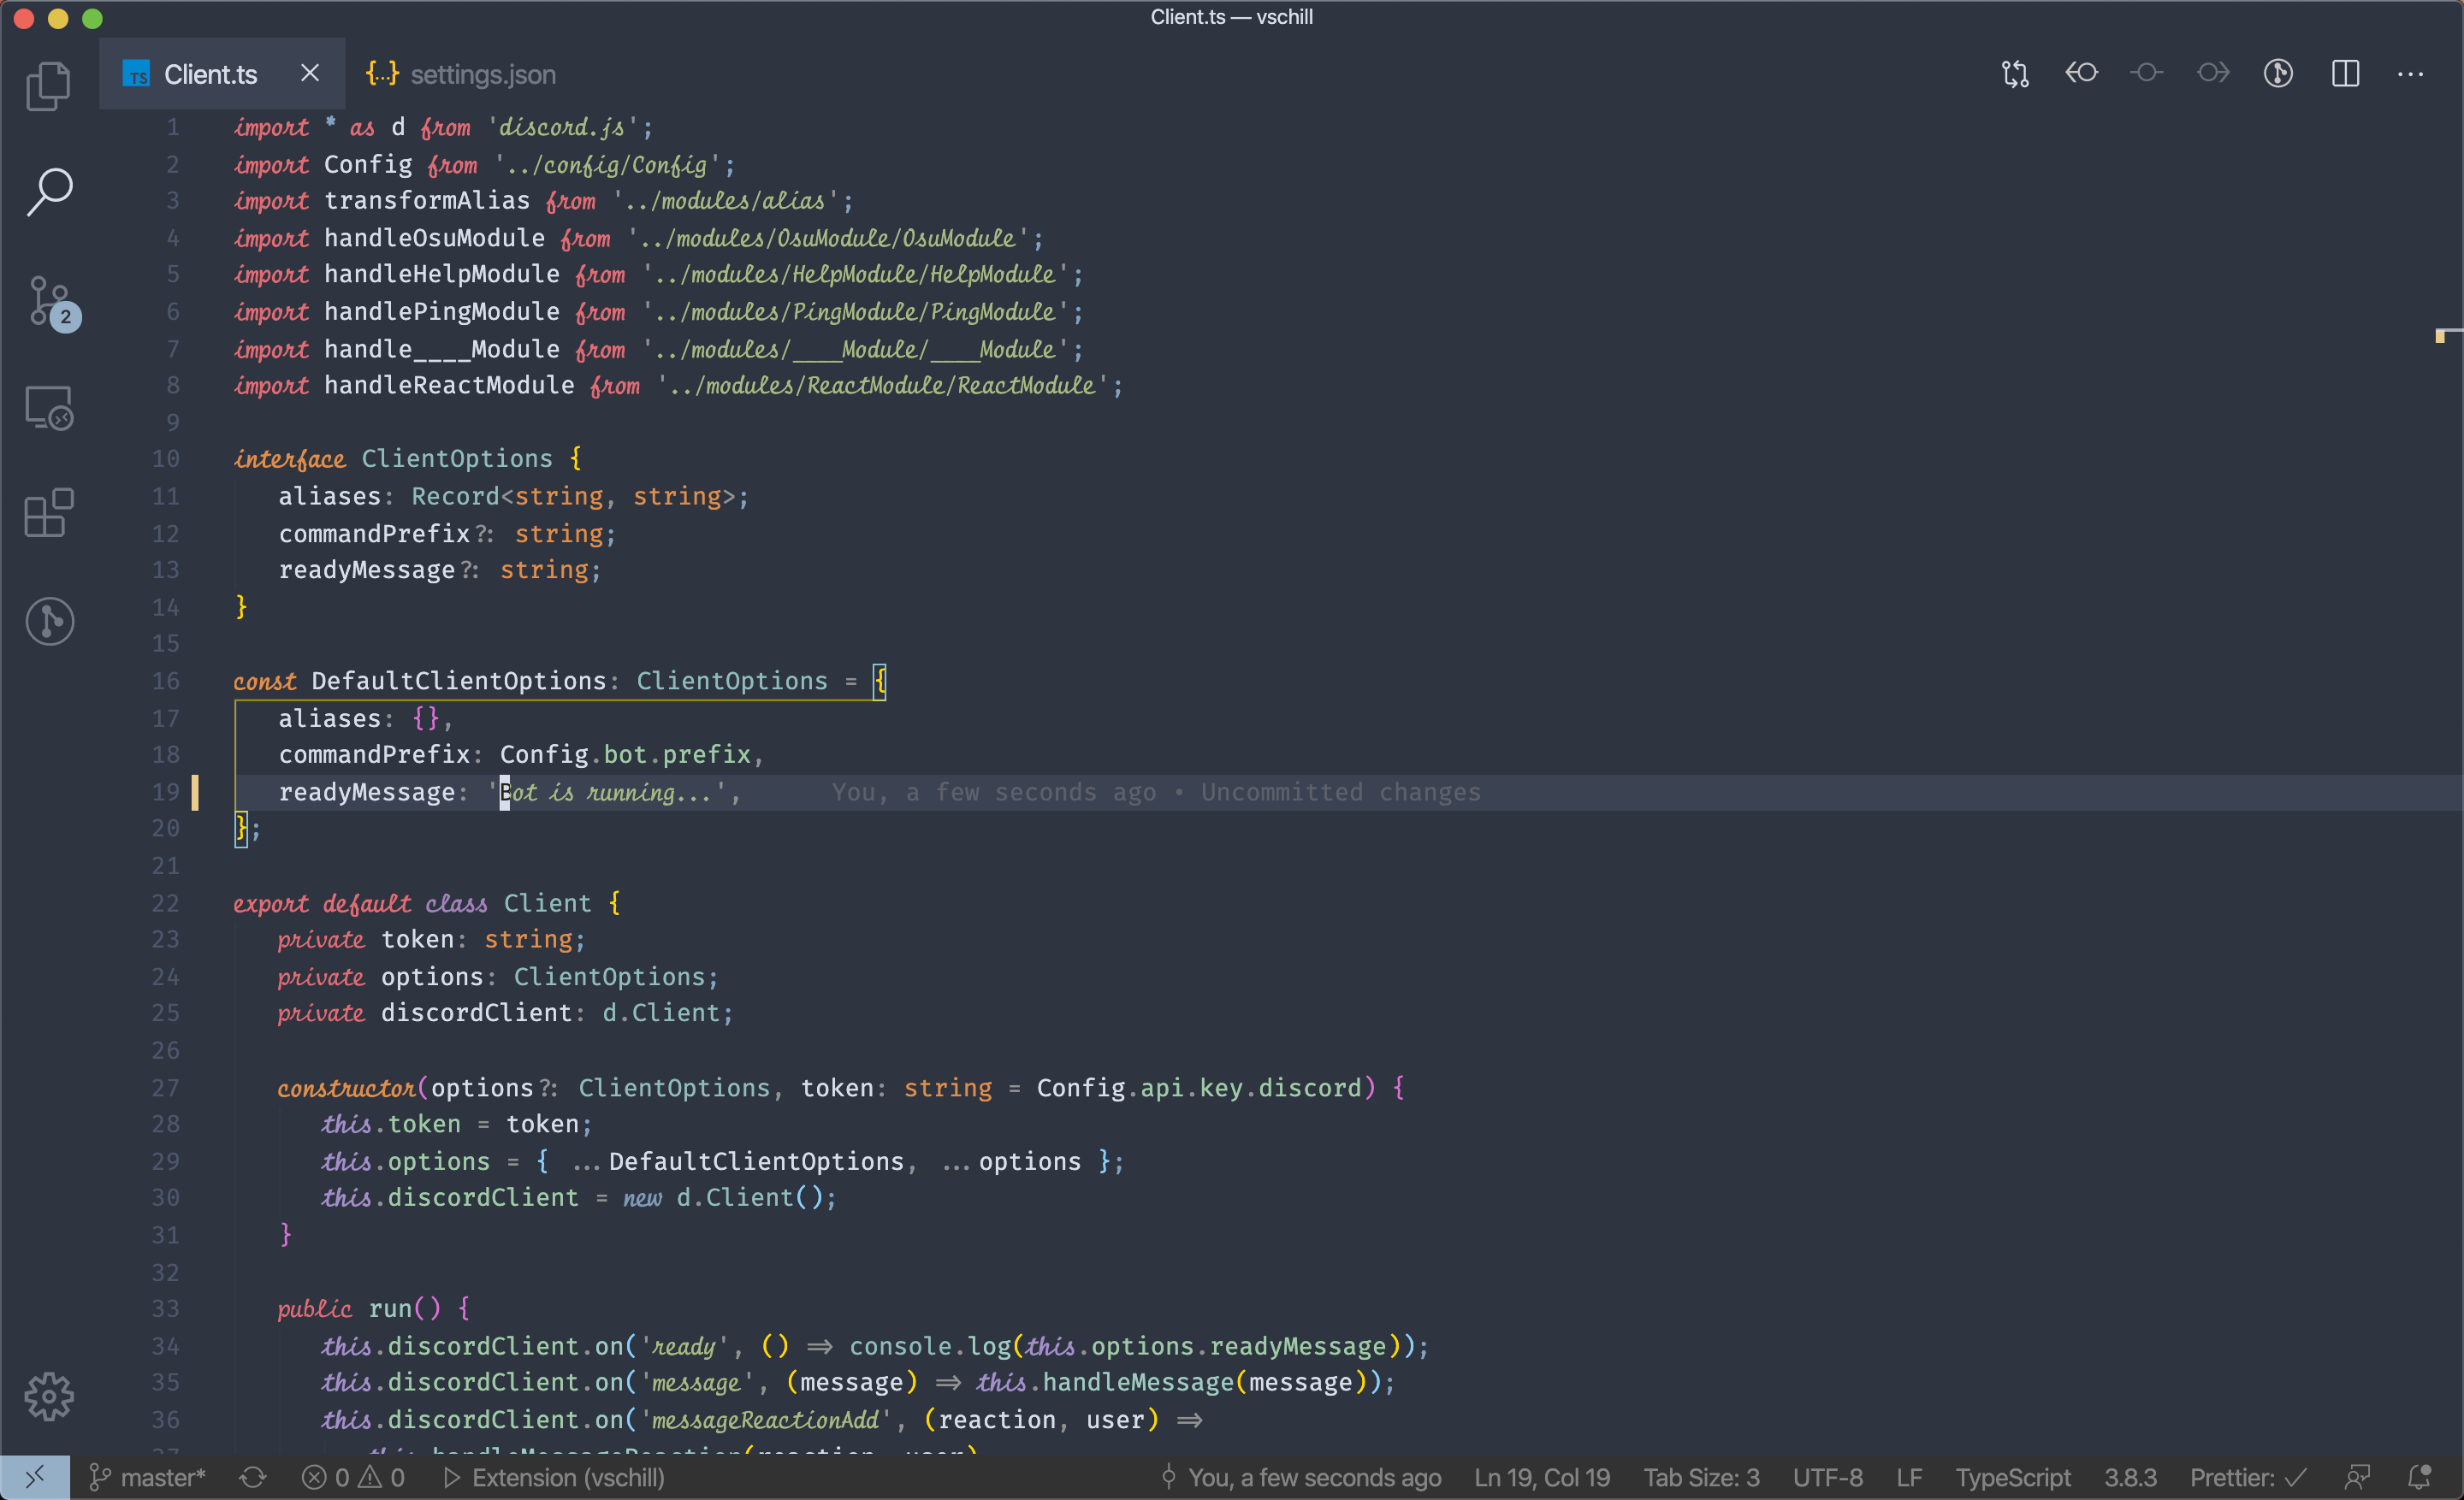
Task: Switch to the settings.json tab
Action: (x=461, y=74)
